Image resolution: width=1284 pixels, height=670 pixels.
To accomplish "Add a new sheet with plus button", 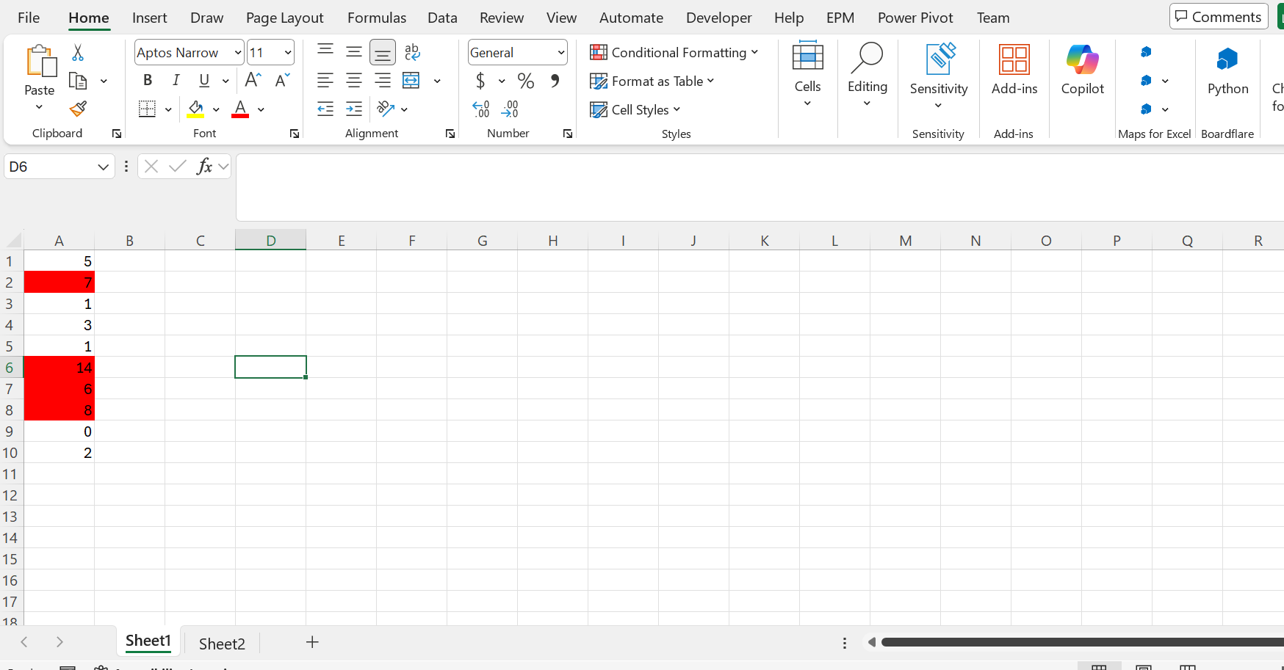I will pos(312,642).
